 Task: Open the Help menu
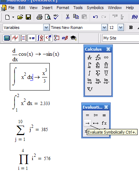click(130, 8)
